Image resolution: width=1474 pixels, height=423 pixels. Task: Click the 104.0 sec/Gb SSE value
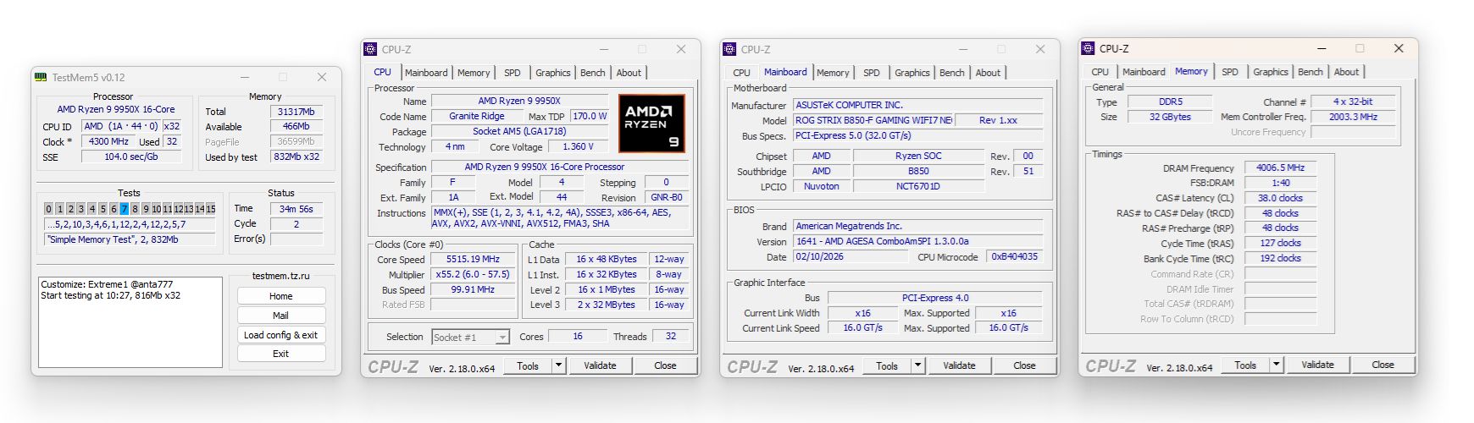coord(131,157)
